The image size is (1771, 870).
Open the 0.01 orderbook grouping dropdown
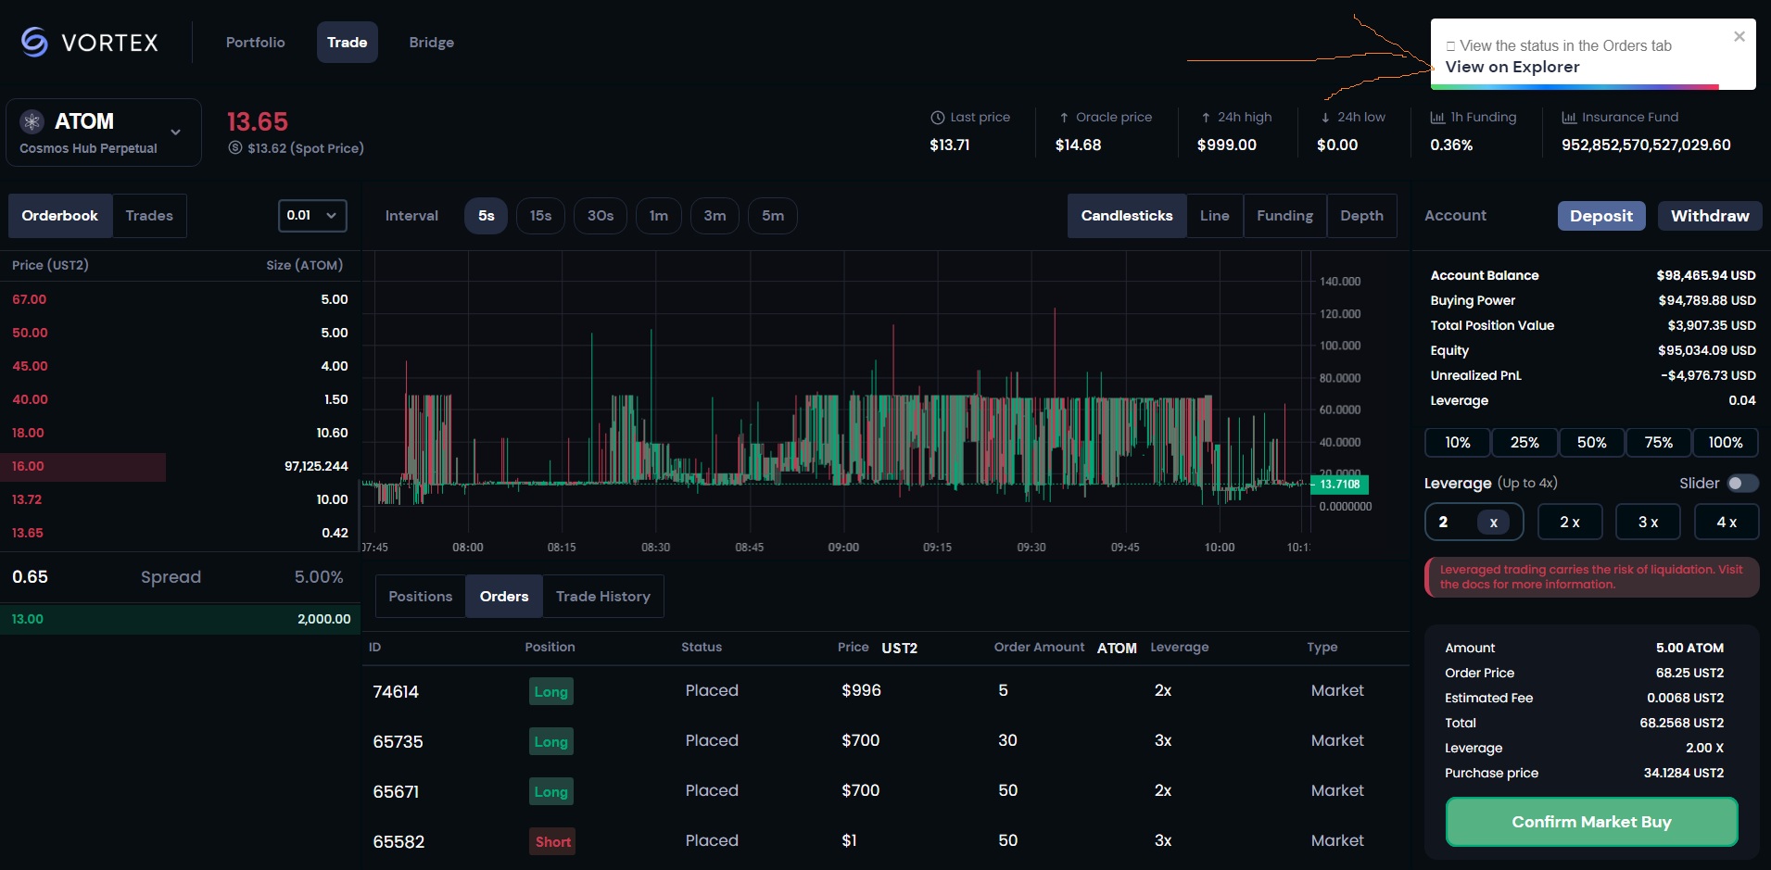click(312, 216)
